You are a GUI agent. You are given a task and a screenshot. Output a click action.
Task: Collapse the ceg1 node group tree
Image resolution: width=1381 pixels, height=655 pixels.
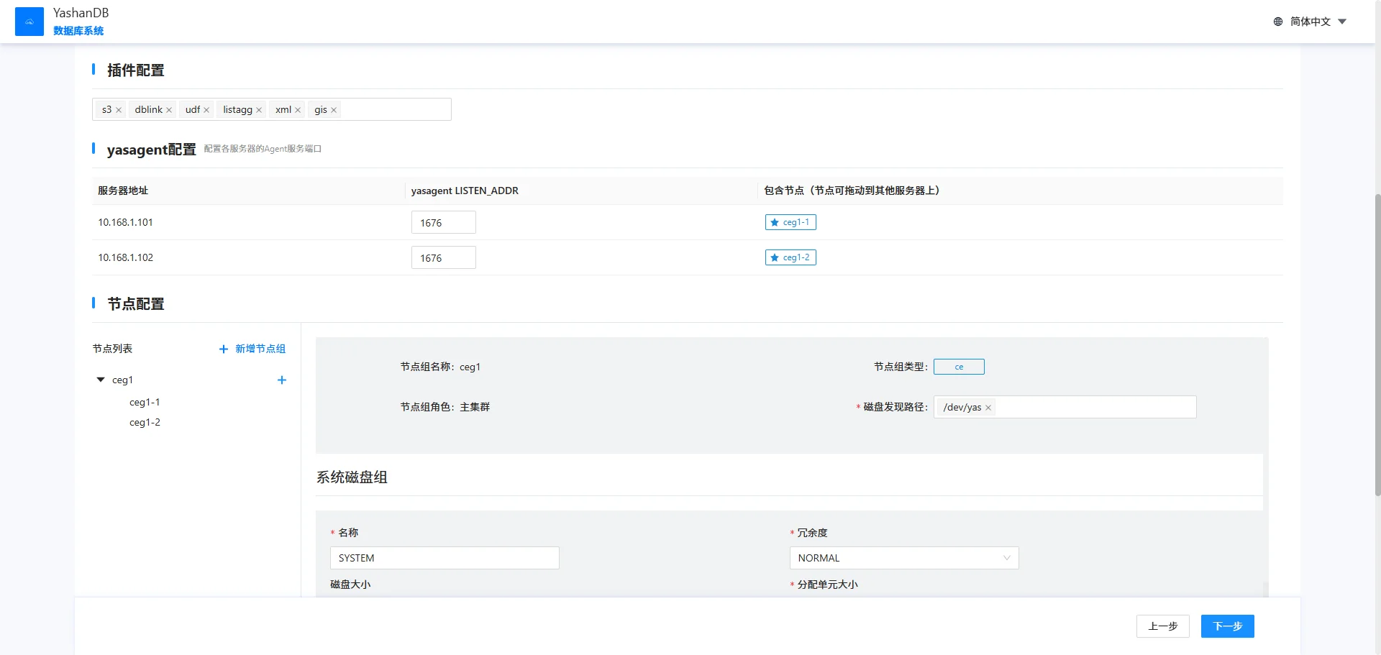(x=101, y=380)
